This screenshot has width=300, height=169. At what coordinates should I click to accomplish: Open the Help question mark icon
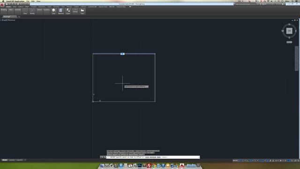pyautogui.click(x=283, y=4)
